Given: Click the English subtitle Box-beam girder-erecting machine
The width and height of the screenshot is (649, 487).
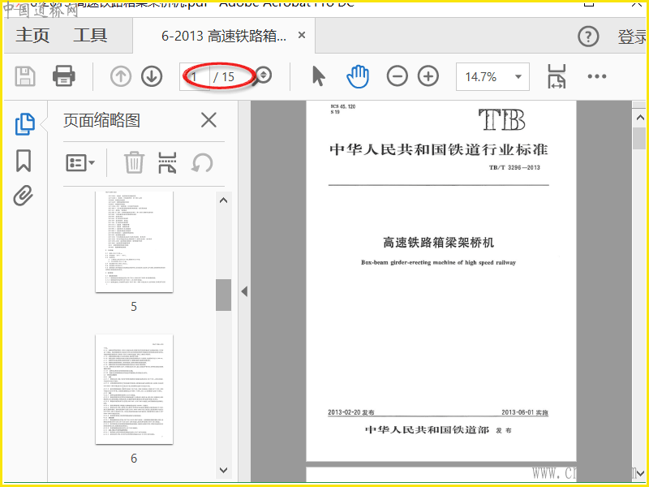Looking at the screenshot, I should point(438,262).
